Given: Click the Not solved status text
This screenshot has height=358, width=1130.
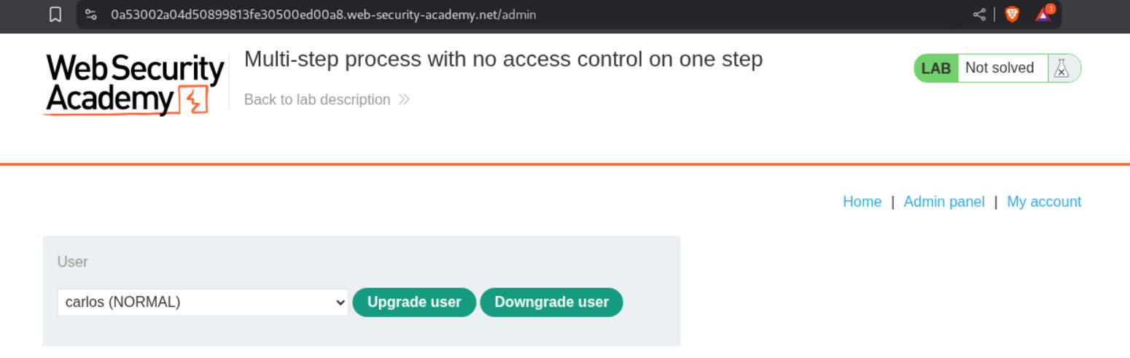Looking at the screenshot, I should [1000, 69].
